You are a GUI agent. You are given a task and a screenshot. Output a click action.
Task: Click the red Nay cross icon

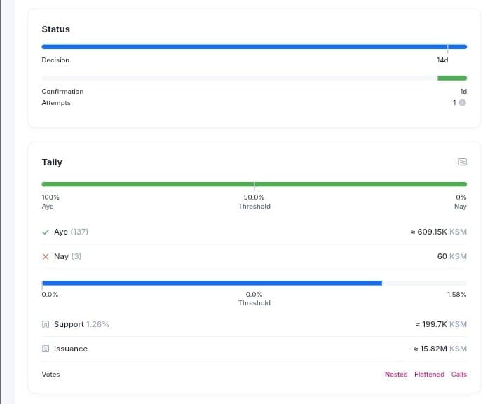tap(46, 256)
